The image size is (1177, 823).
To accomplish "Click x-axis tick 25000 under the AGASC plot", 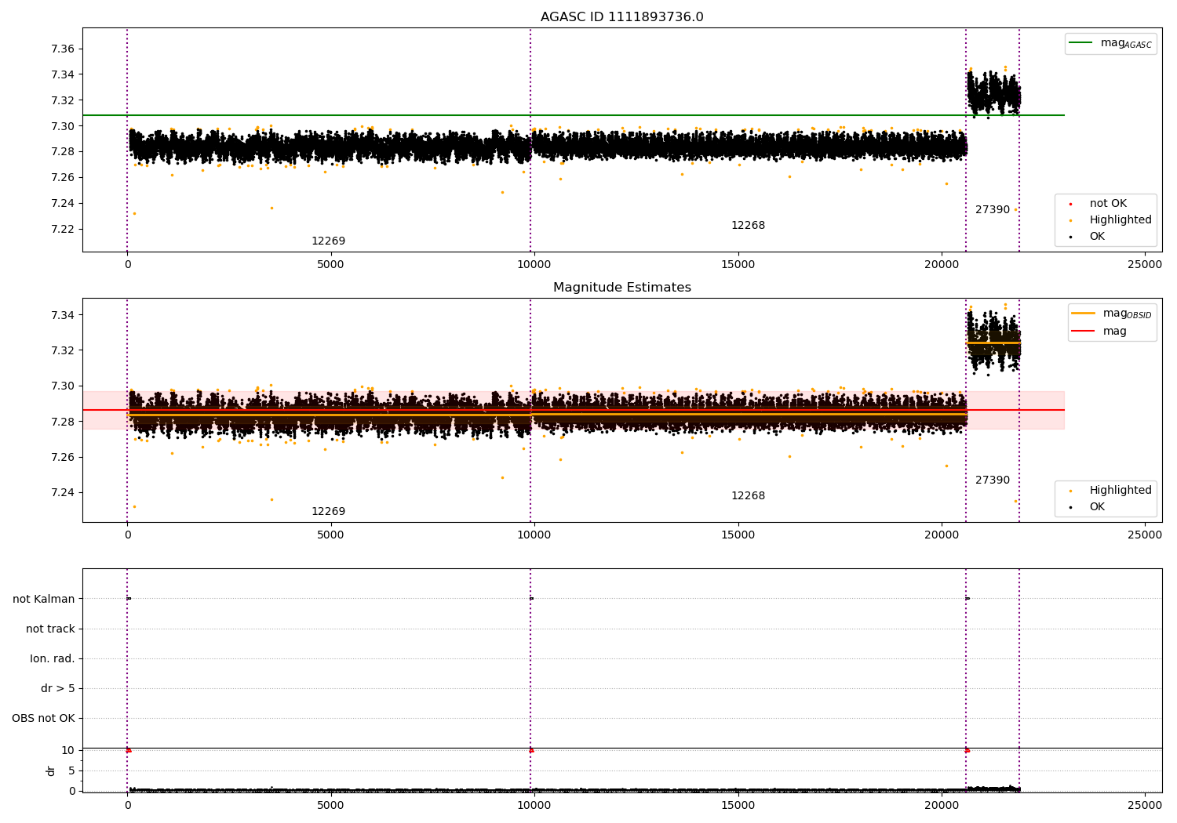I will 1145,265.
